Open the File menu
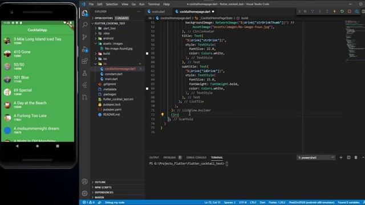The image size is (365, 205). 91,4
